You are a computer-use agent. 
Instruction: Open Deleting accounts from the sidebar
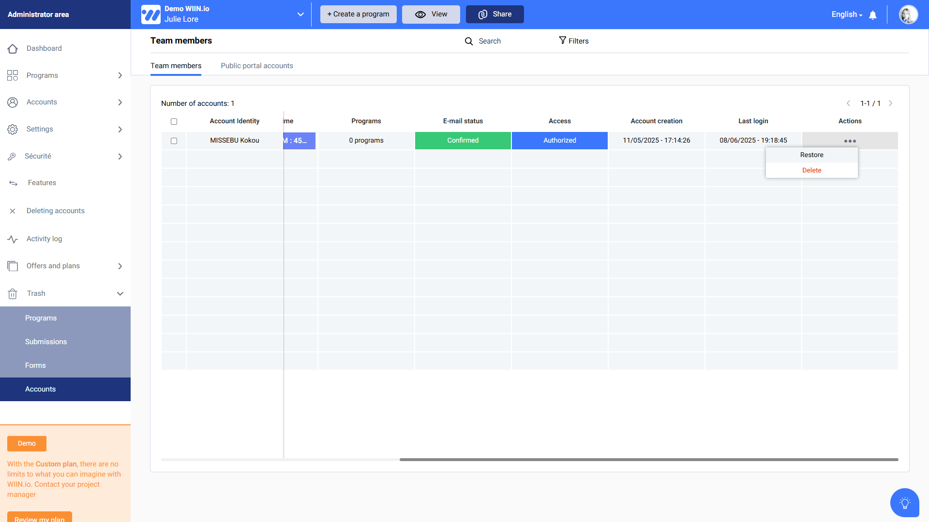tap(56, 211)
